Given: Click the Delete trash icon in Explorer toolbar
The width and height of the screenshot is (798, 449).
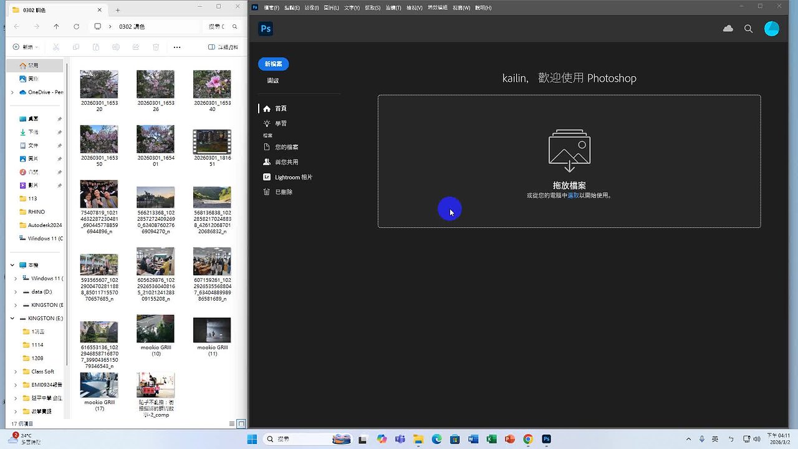Looking at the screenshot, I should (x=156, y=47).
